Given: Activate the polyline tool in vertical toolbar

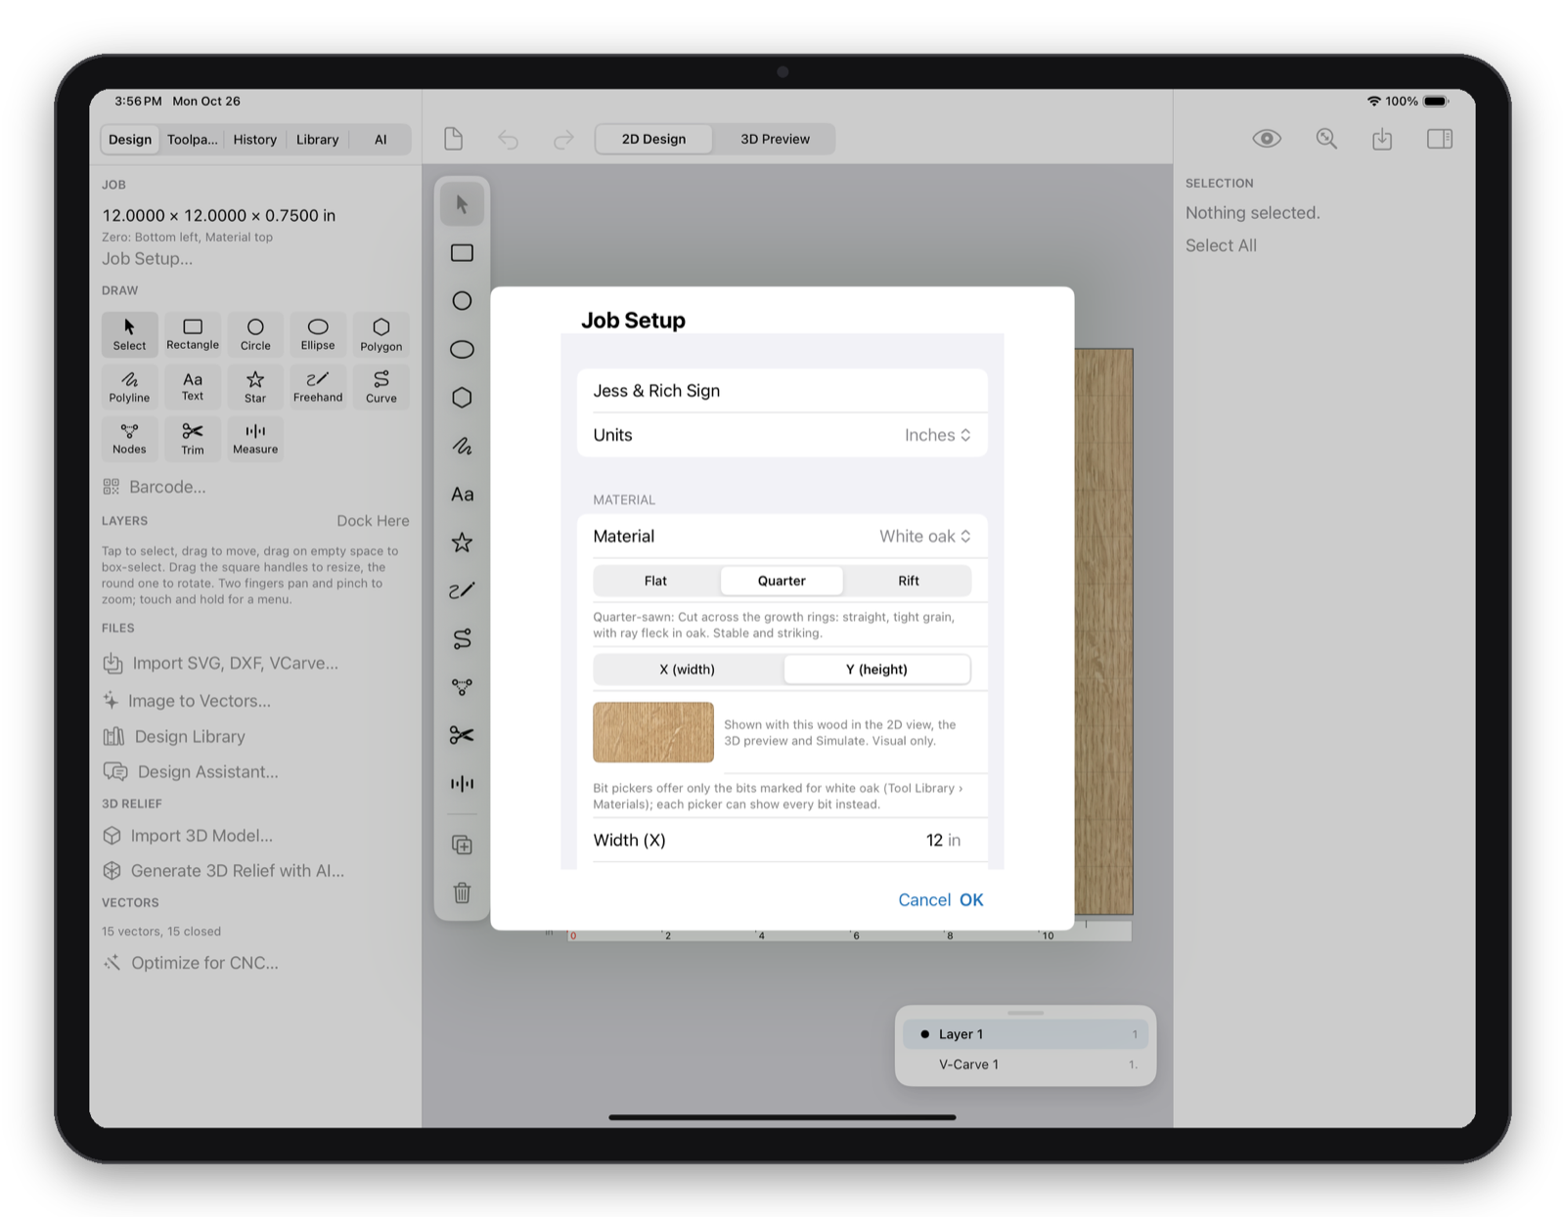Looking at the screenshot, I should [462, 446].
